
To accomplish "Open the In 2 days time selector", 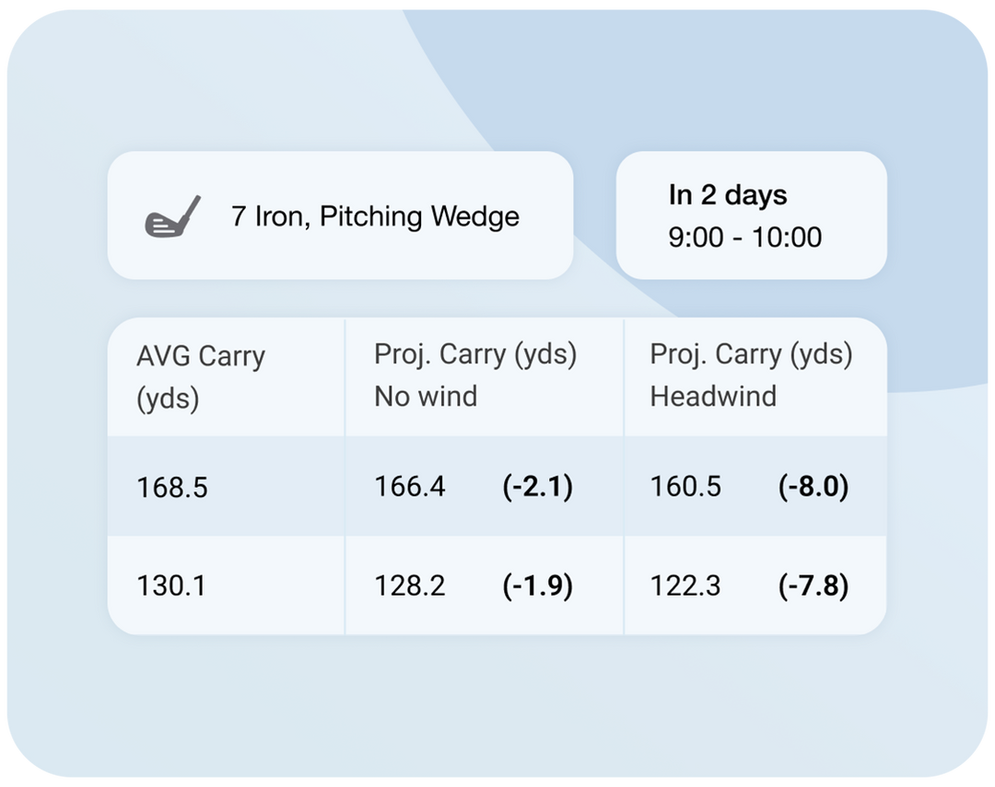I will 751,215.
